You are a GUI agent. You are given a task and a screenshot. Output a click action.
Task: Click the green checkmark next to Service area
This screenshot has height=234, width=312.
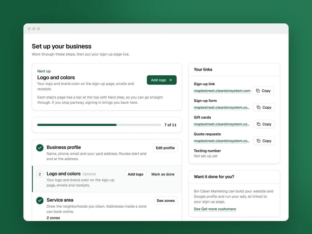(x=40, y=200)
